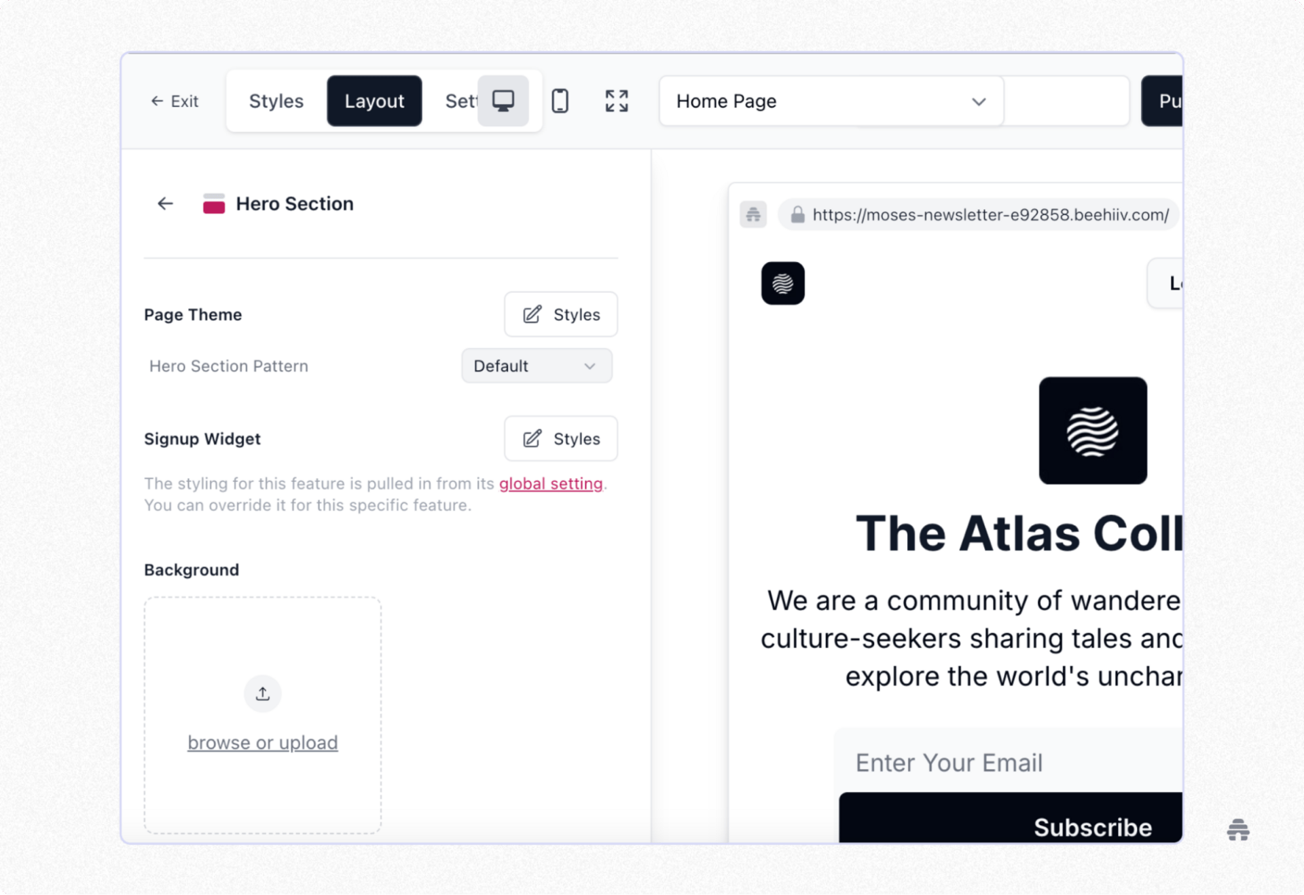This screenshot has width=1304, height=895.
Task: Click the padlock icon in the address bar
Action: (x=797, y=214)
